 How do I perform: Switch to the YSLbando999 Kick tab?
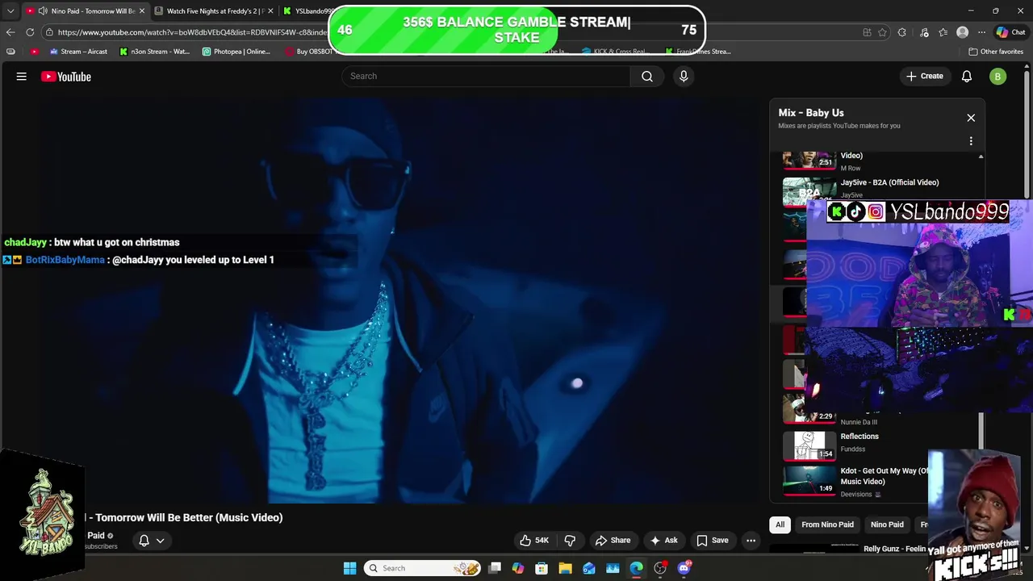[x=309, y=10]
